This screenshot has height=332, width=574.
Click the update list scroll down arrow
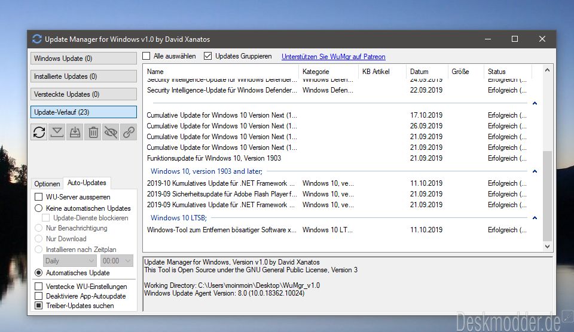(x=547, y=247)
